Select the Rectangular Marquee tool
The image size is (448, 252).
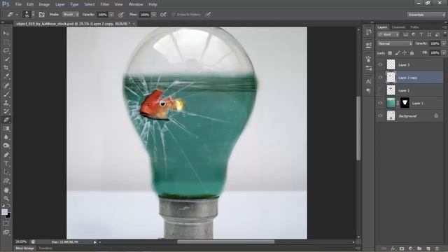(6, 42)
